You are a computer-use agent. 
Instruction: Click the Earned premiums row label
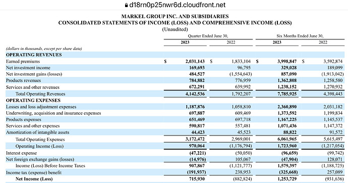[23, 61]
